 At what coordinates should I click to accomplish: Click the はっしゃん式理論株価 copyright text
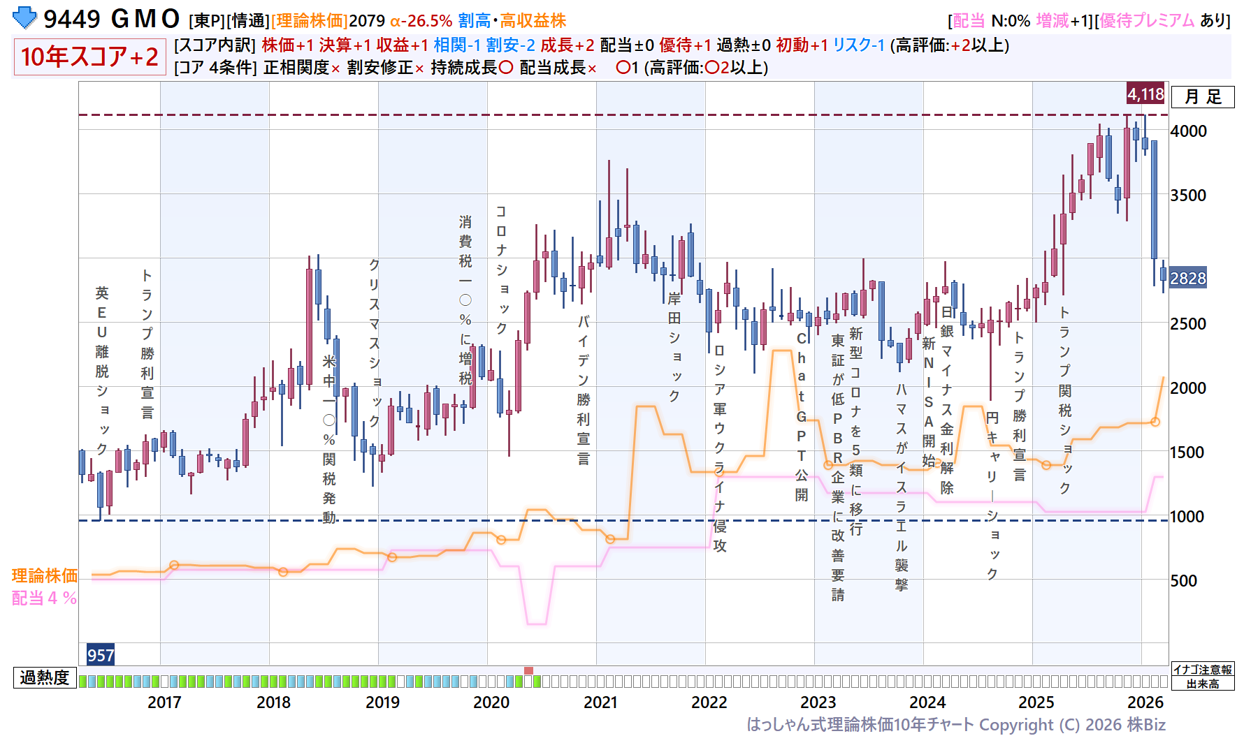[955, 724]
